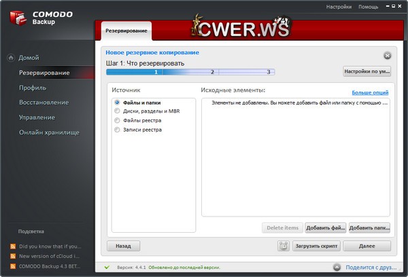The image size is (408, 277).
Task: Click step 2 in the wizard progress bar
Action: click(212, 71)
